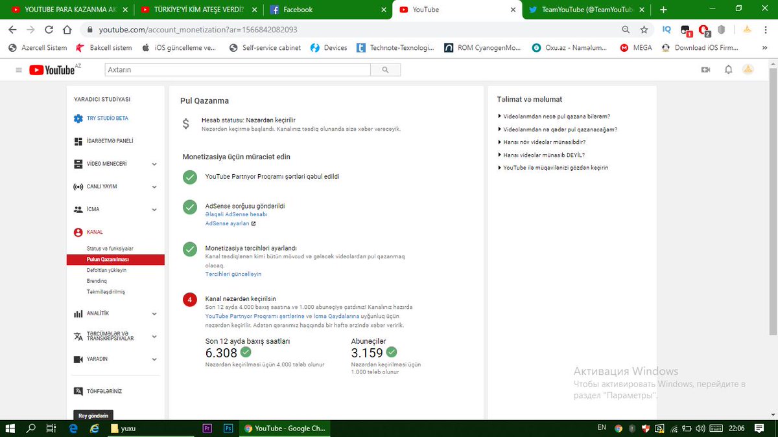Click the YouTube search field Axtarın
Screen dimensions: 778x437
(x=237, y=70)
